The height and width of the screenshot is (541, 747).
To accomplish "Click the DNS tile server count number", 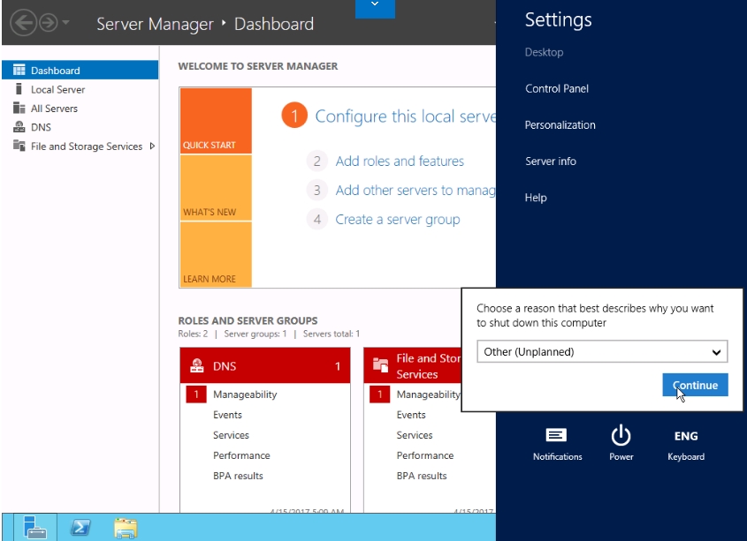I will click(338, 366).
